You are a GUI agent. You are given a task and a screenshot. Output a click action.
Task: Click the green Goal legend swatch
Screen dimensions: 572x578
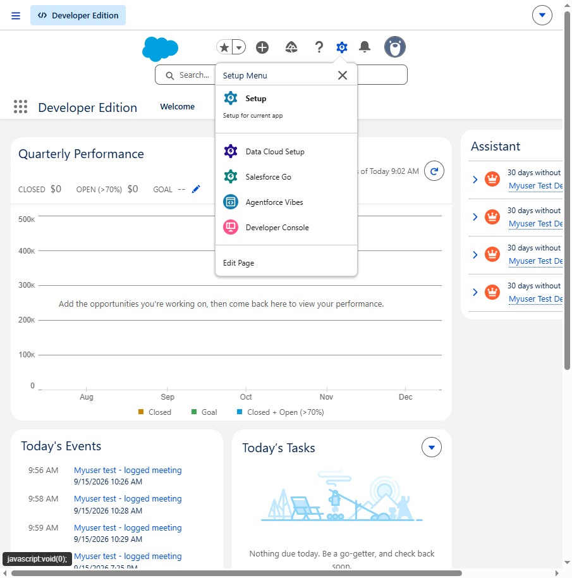pos(194,412)
